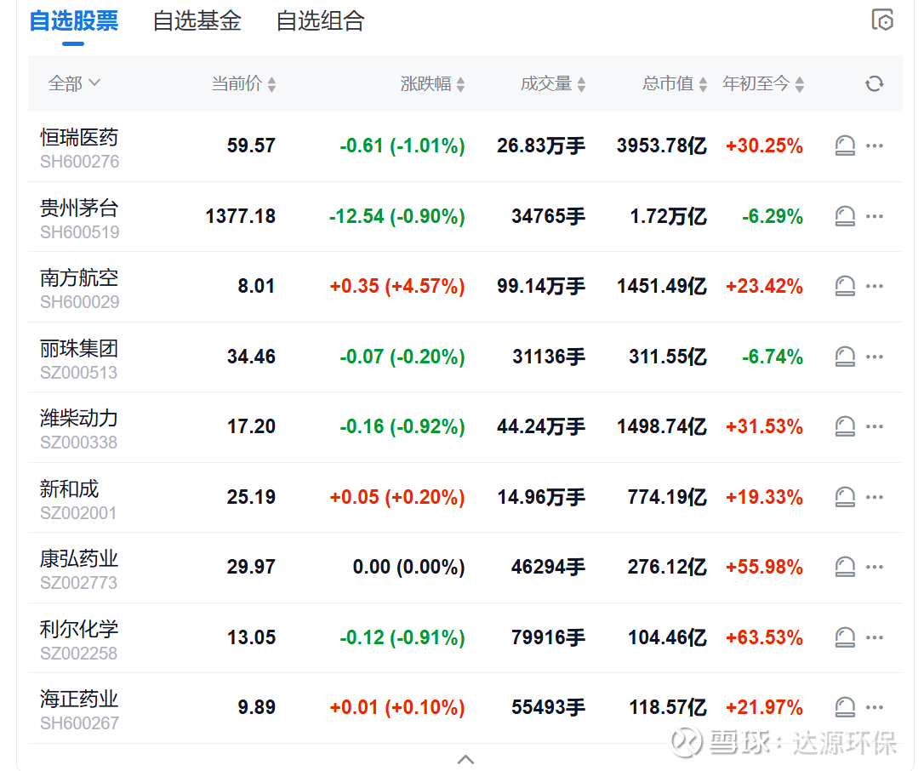Click volume 79916手
The image size is (924, 771).
(x=548, y=637)
